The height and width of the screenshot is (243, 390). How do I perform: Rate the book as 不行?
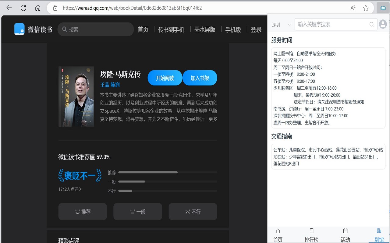coord(193,211)
